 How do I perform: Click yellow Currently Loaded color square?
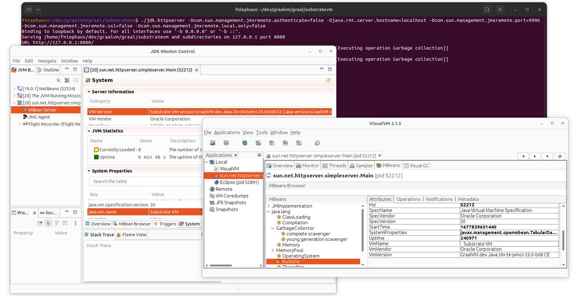[x=96, y=150]
